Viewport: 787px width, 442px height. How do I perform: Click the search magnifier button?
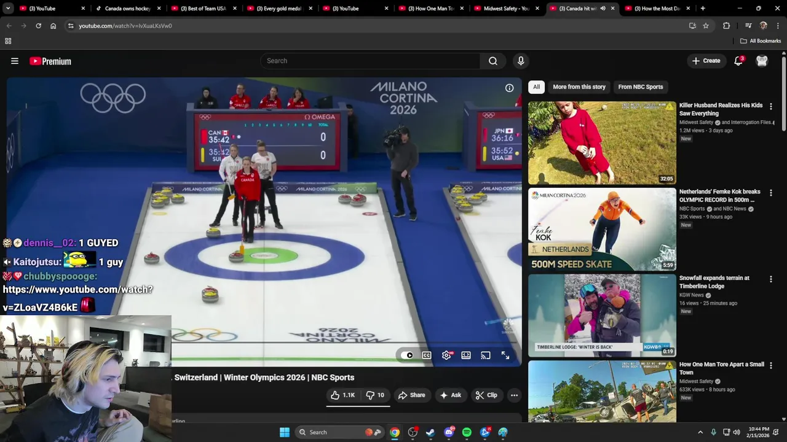tap(493, 61)
